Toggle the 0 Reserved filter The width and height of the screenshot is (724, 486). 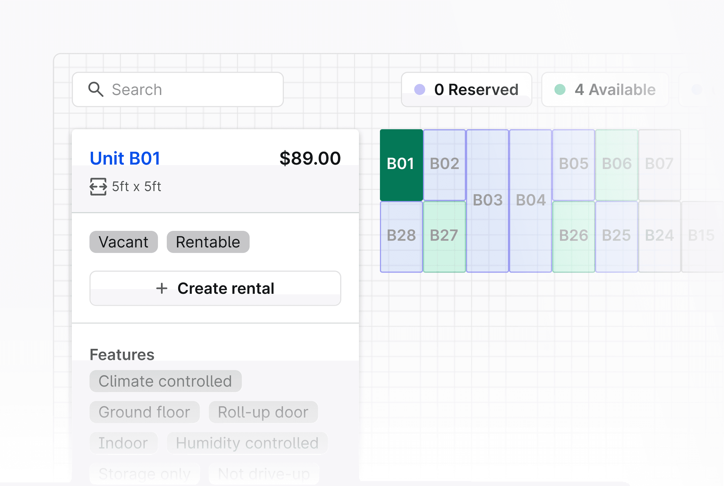coord(466,89)
